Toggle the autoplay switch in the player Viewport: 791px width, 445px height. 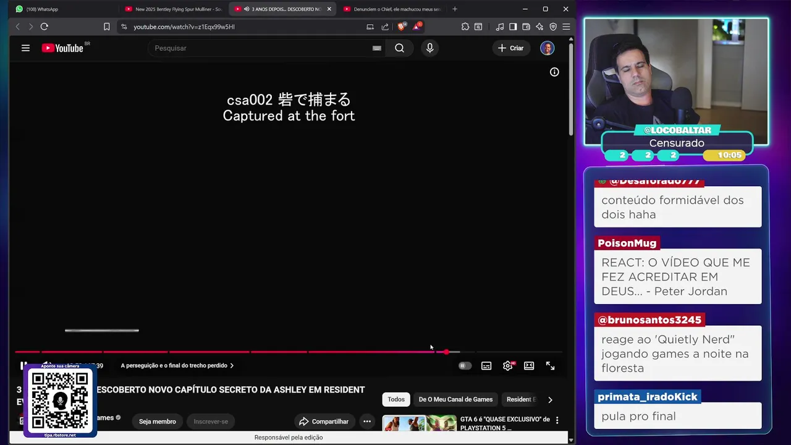point(465,366)
